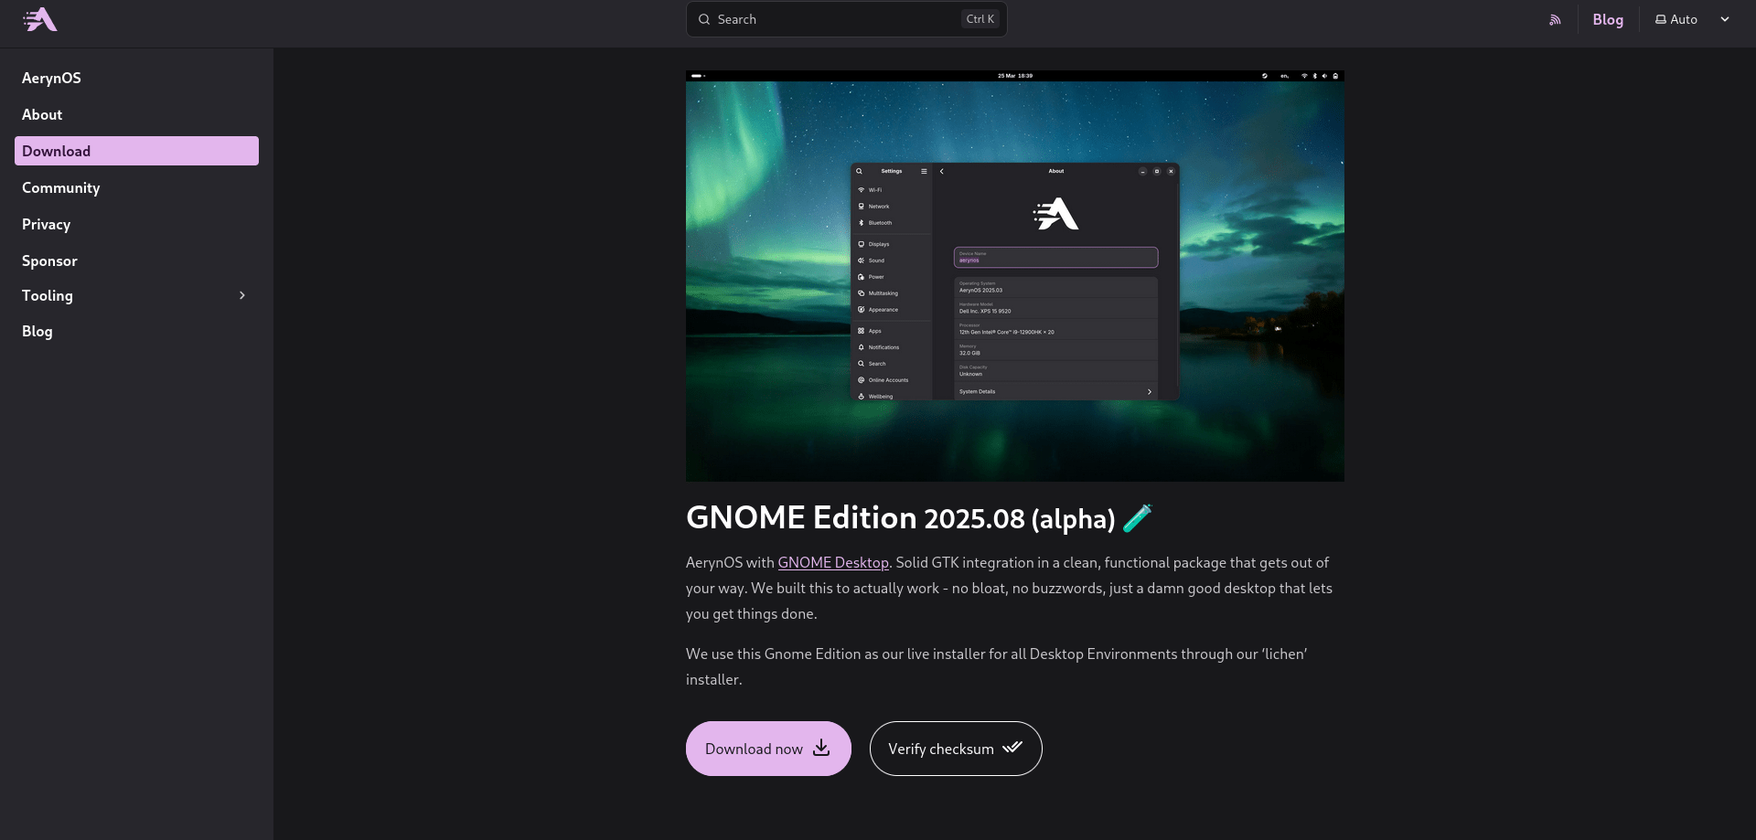Click the test tube emoji in the heading
Viewport: 1756px width, 840px height.
click(x=1137, y=518)
